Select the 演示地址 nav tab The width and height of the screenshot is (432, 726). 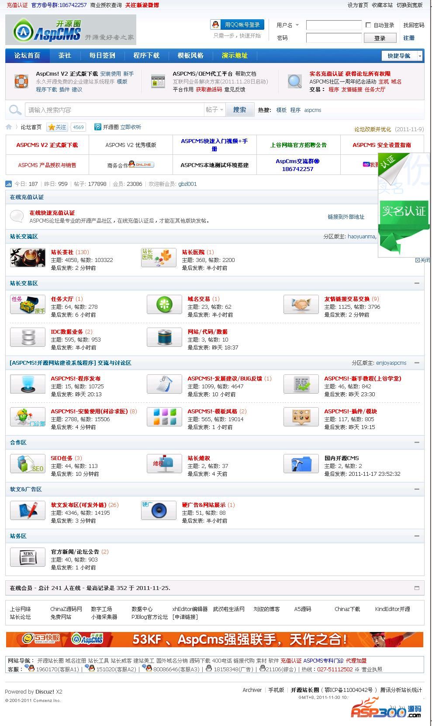235,56
